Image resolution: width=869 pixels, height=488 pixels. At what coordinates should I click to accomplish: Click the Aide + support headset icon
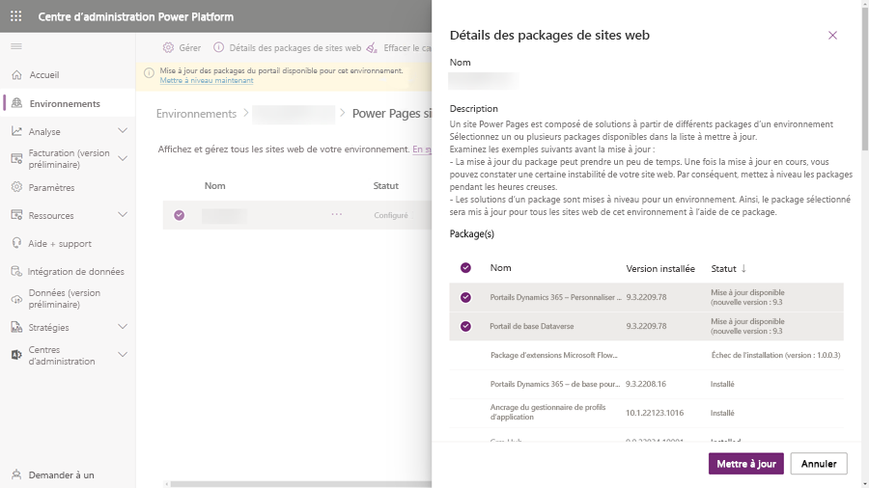(x=16, y=243)
